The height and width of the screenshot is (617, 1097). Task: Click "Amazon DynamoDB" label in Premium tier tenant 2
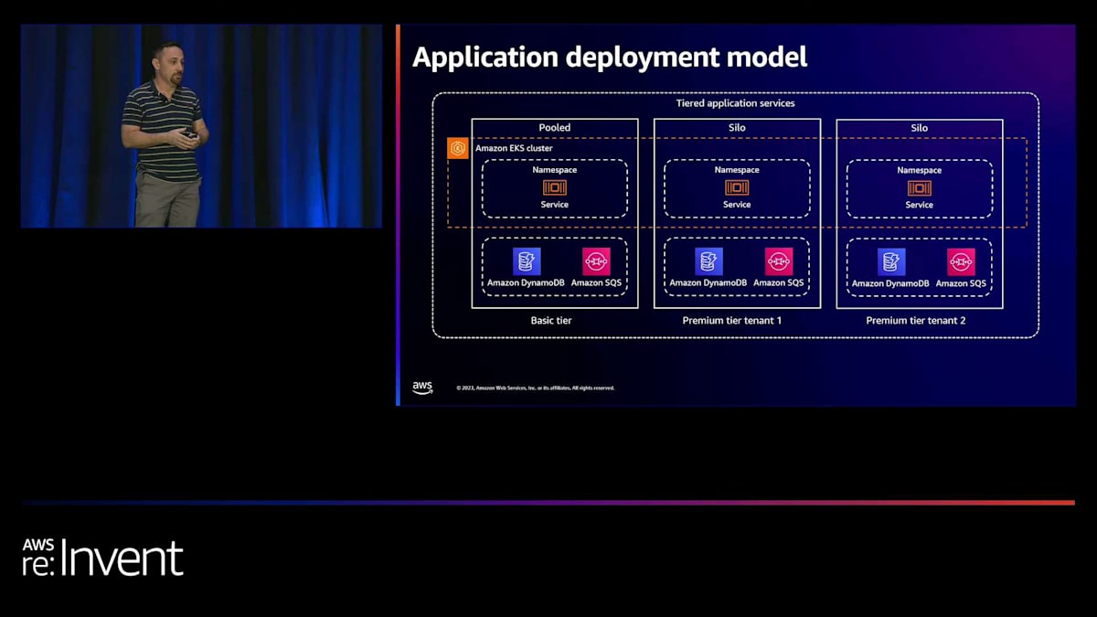(890, 283)
